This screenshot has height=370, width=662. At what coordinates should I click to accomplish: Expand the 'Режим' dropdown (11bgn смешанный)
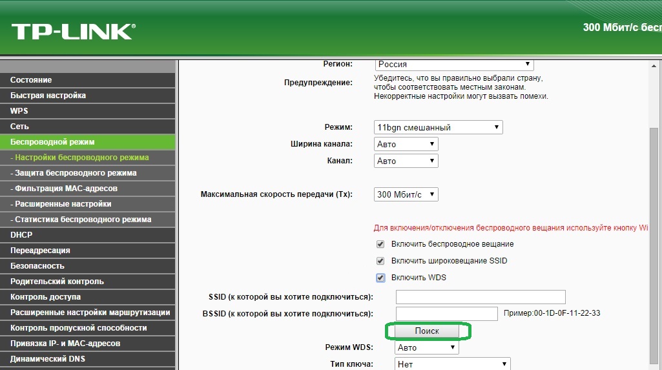point(438,127)
